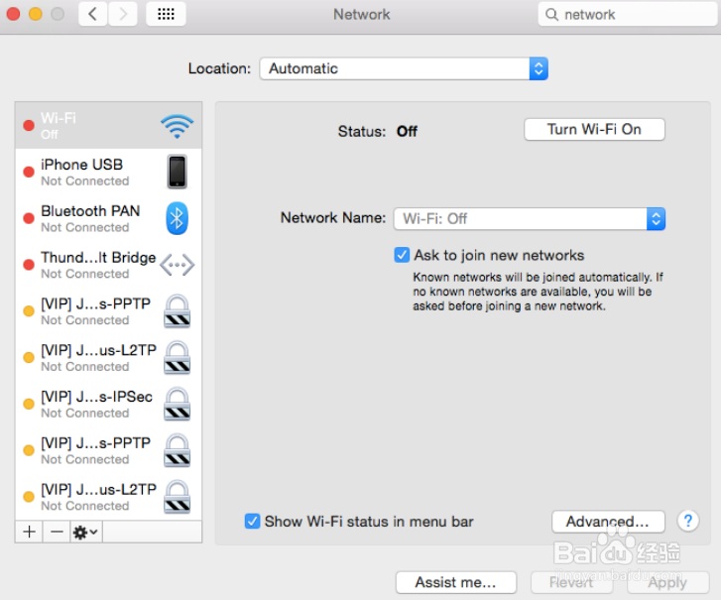The image size is (721, 600).
Task: Click the yellow minimize window button
Action: (x=36, y=14)
